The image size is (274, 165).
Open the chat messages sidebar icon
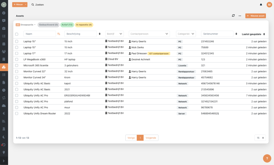pyautogui.click(x=4, y=21)
